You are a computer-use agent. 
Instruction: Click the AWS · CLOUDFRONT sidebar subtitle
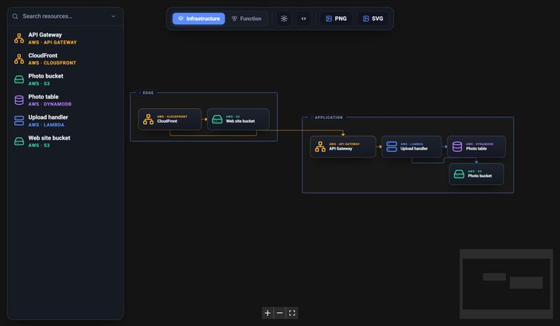(x=52, y=63)
